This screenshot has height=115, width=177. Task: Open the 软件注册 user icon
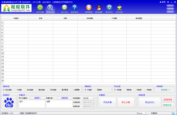click(119, 8)
